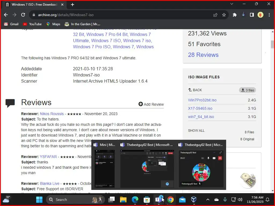
Task: Open the tab search chevron
Action: click(x=232, y=4)
